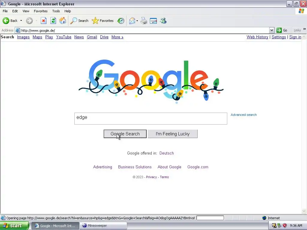
Task: Open the Advertising link
Action: (x=103, y=167)
